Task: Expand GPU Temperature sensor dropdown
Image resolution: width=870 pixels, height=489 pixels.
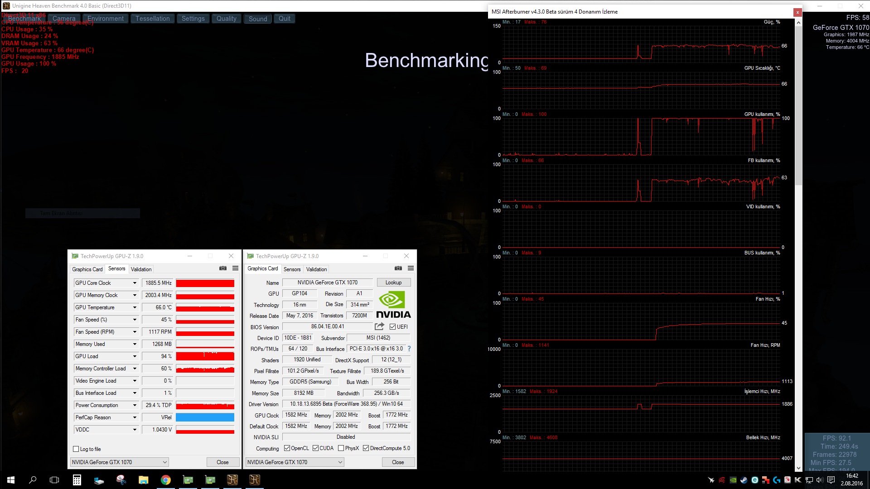Action: click(x=135, y=307)
